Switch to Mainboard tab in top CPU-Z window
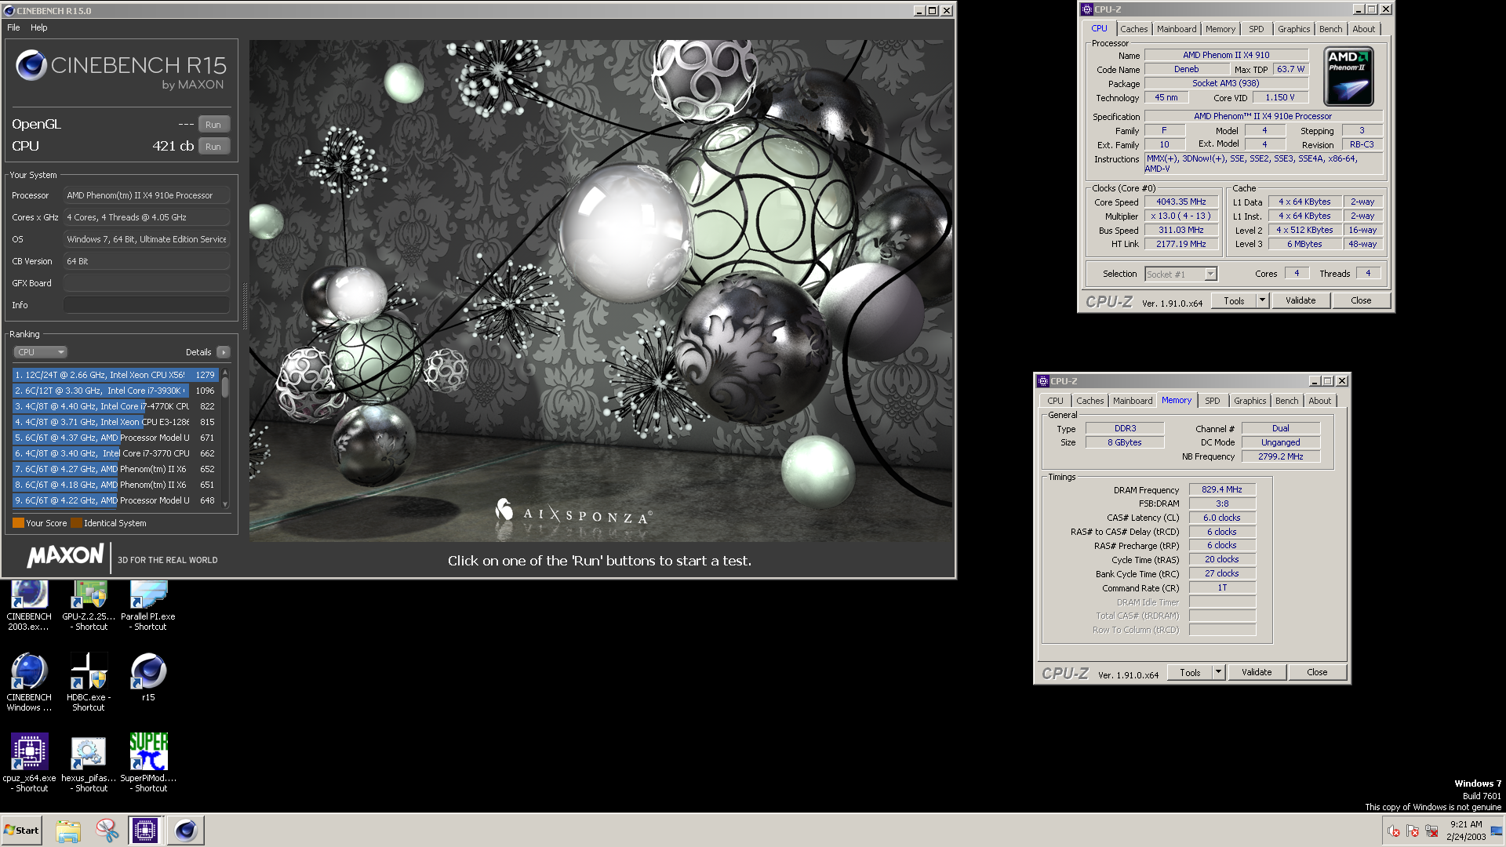1506x847 pixels. 1177,29
